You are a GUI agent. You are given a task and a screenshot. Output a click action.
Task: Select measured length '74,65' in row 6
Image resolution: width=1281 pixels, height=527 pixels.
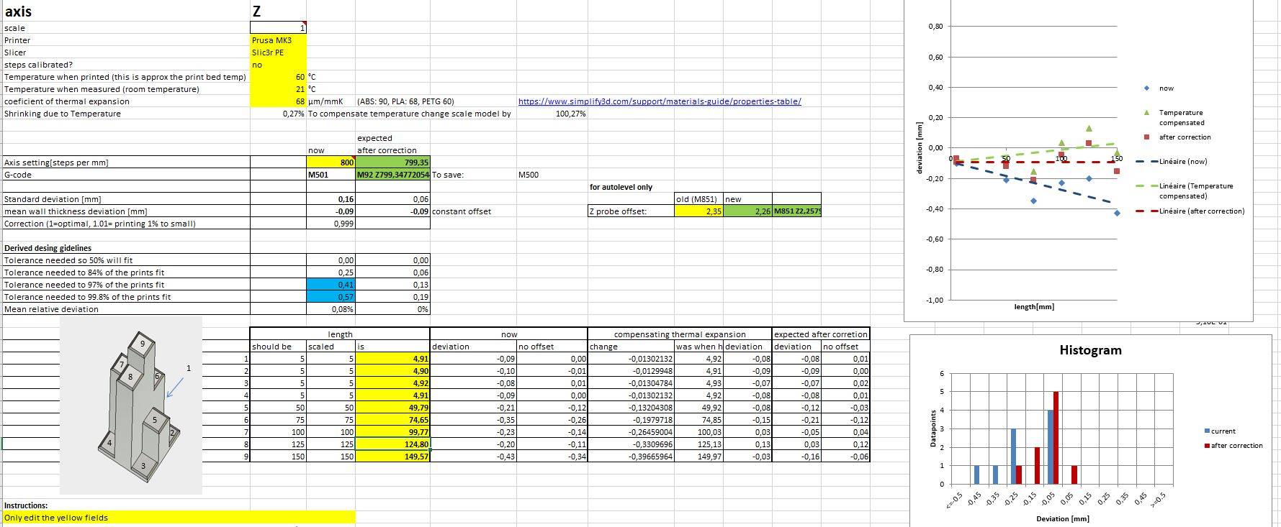click(x=393, y=420)
